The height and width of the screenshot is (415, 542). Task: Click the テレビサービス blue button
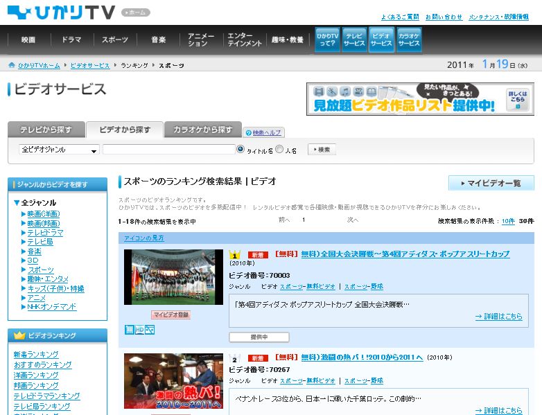pos(354,39)
